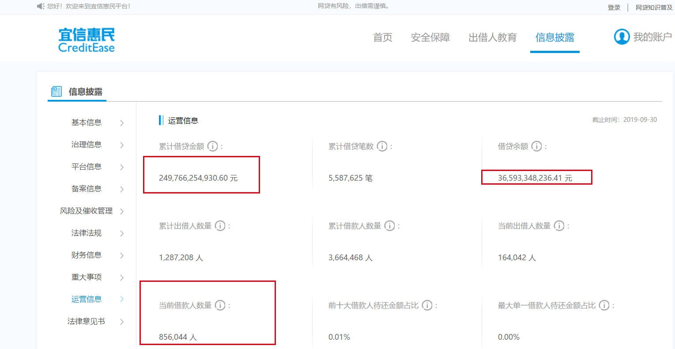Click the info icon next to 累计借贷金额
This screenshot has height=349, width=675.
213,146
